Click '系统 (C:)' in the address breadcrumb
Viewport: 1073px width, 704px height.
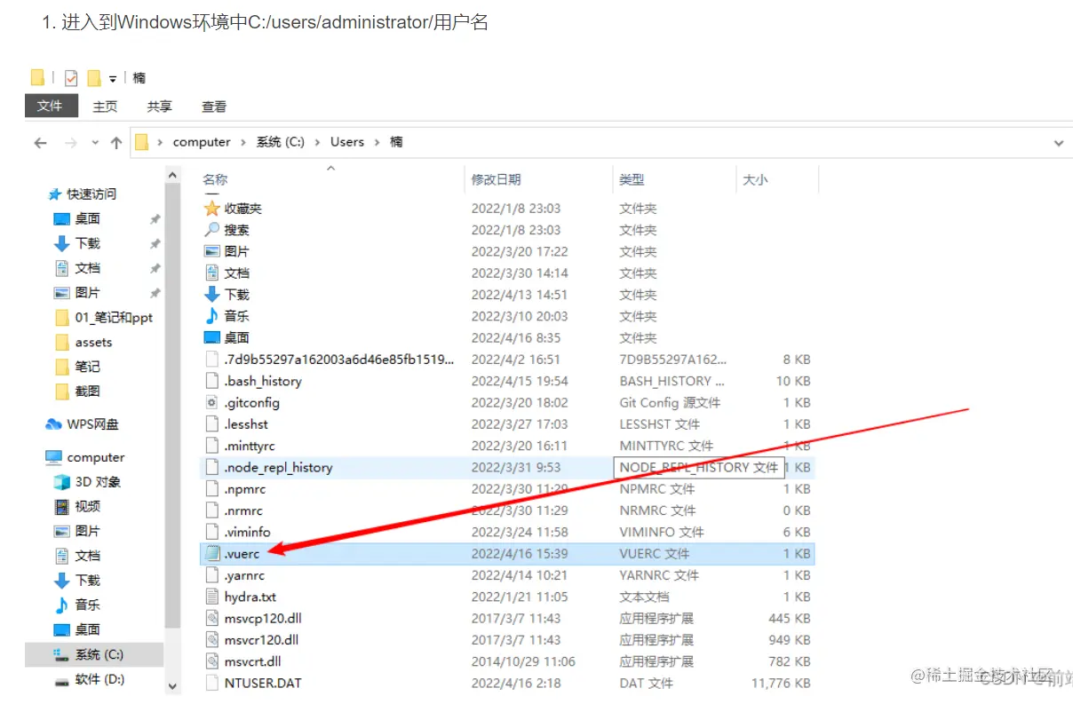(x=281, y=142)
